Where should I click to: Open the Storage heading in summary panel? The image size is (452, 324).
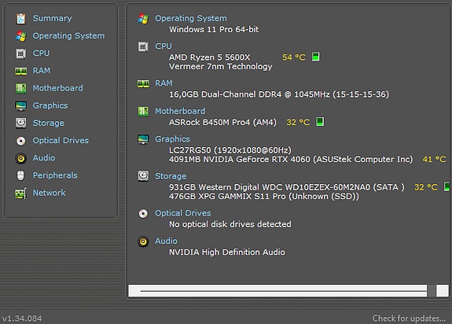pyautogui.click(x=171, y=176)
